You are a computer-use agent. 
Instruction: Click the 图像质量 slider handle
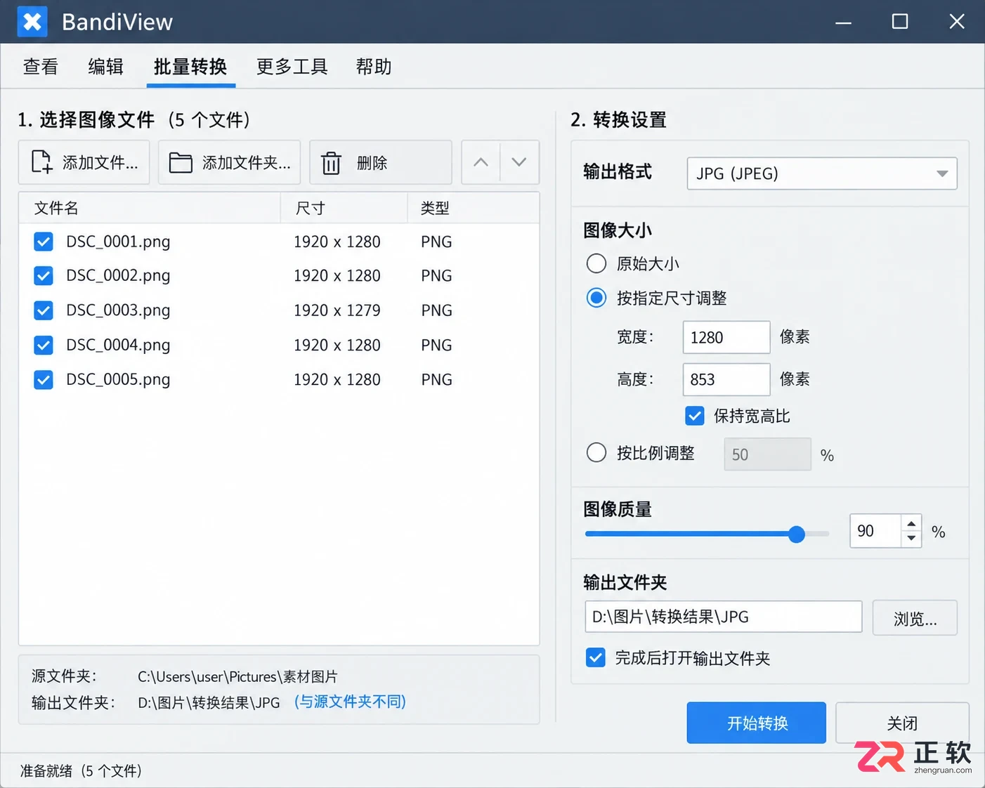[x=796, y=534]
